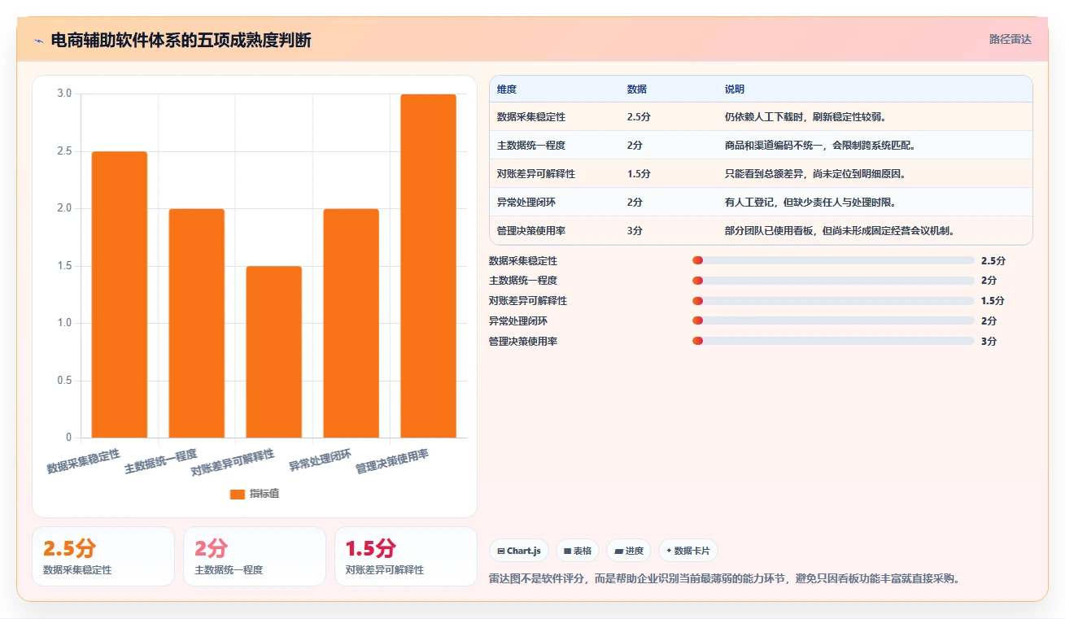Click the Chart.js tag
This screenshot has height=619, width=1065.
519,551
